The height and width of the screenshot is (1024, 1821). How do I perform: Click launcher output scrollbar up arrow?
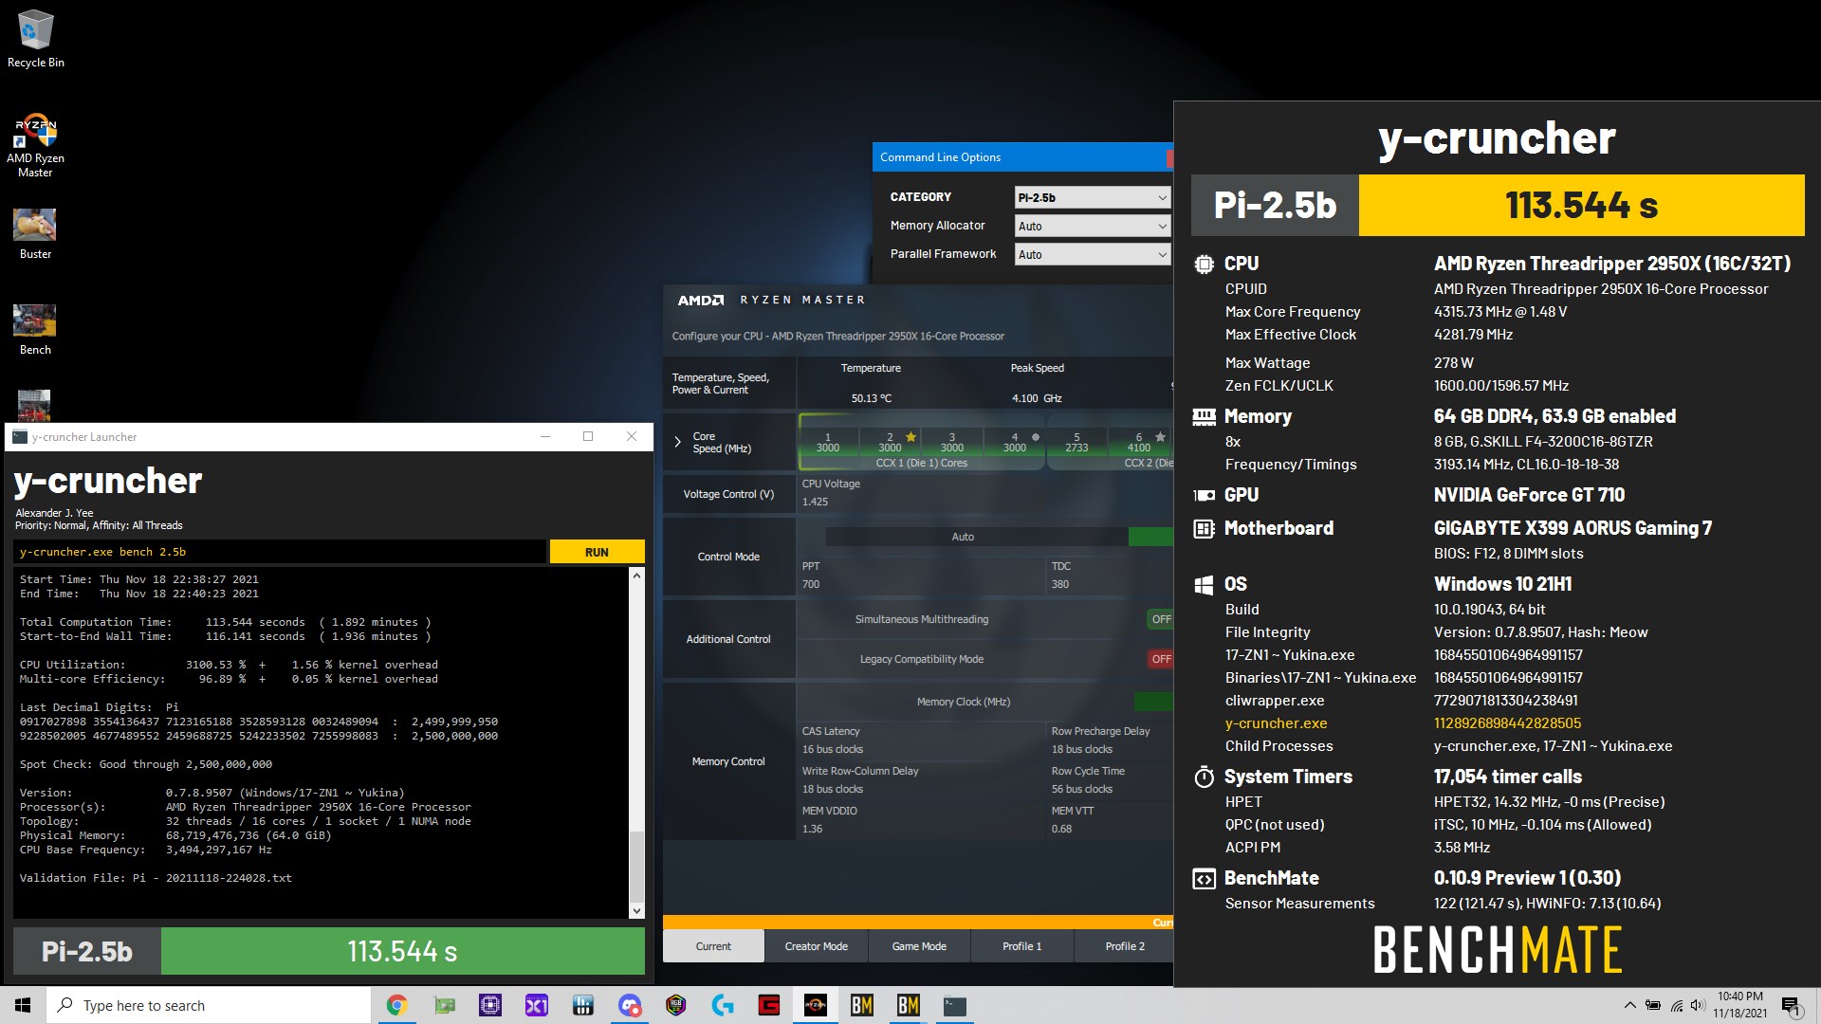pos(636,576)
